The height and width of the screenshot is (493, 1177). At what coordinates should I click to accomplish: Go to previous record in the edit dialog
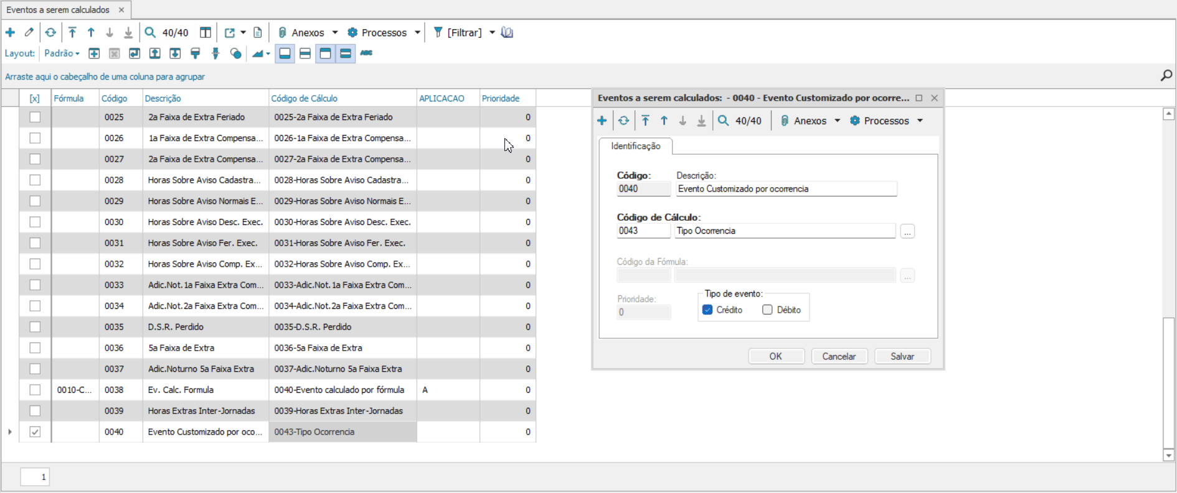pos(664,121)
